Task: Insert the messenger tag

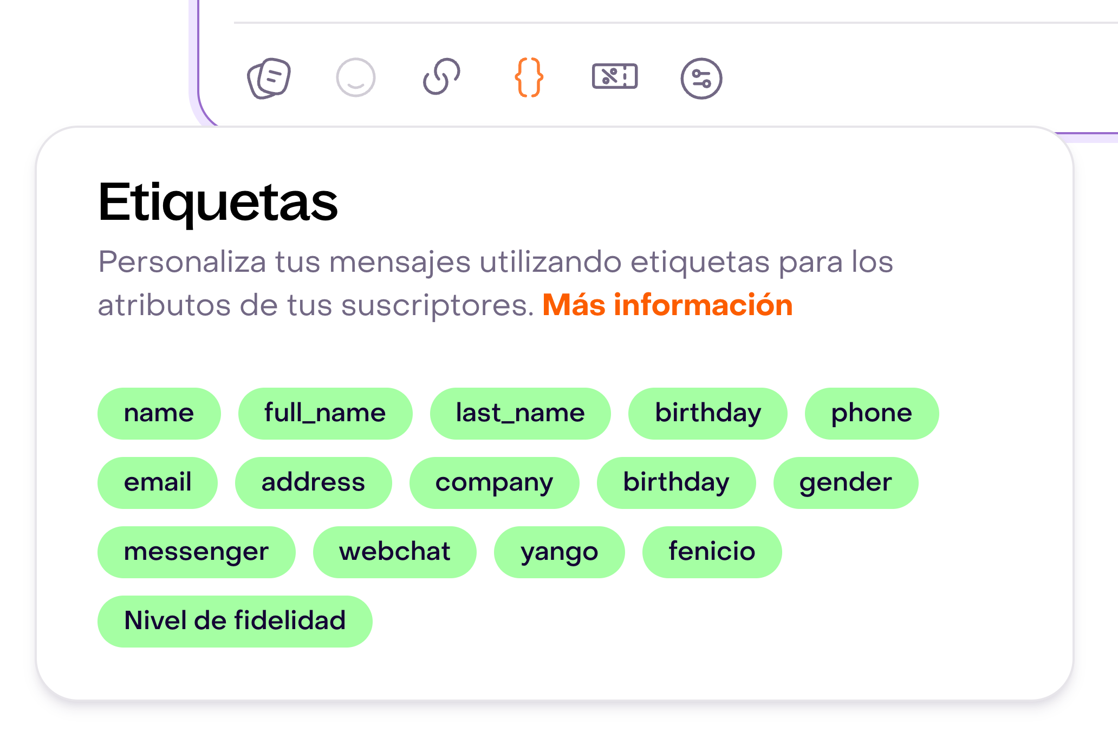Action: pos(197,552)
